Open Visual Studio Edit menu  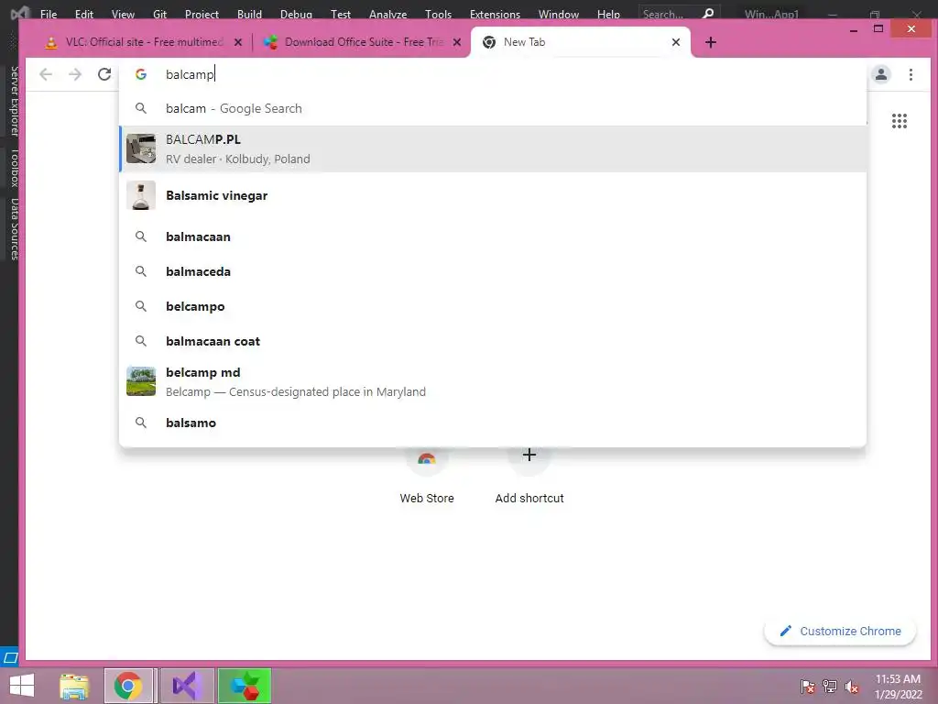[83, 14]
